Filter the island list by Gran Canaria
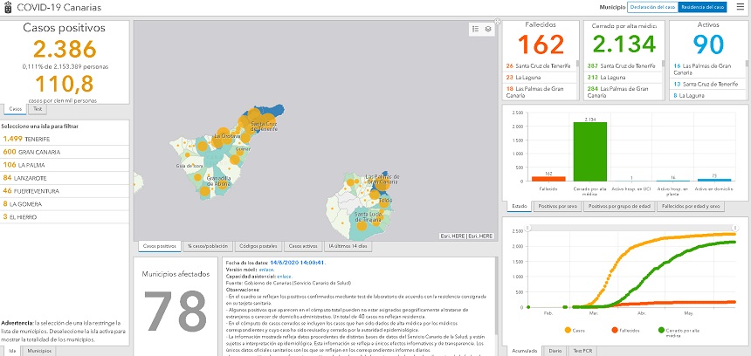 pos(33,151)
